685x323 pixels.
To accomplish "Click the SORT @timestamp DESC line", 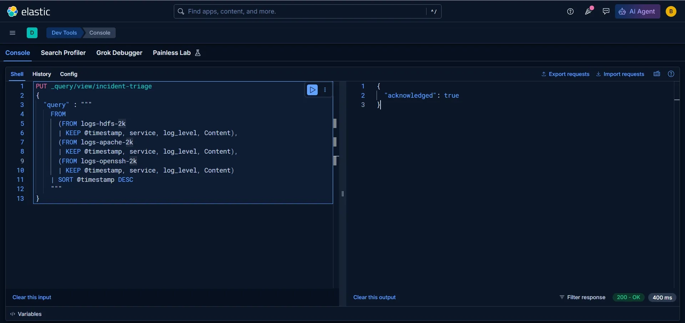I will (92, 180).
